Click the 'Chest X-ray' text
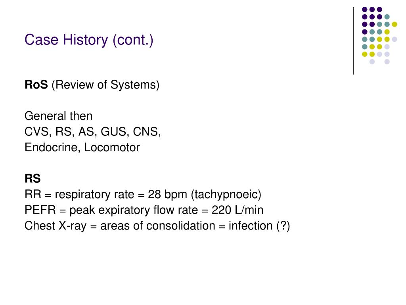 point(56,226)
